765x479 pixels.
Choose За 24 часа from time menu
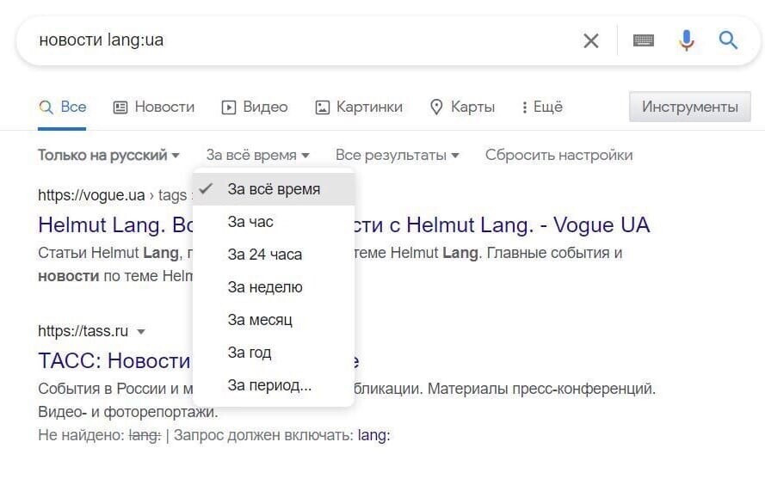(265, 255)
